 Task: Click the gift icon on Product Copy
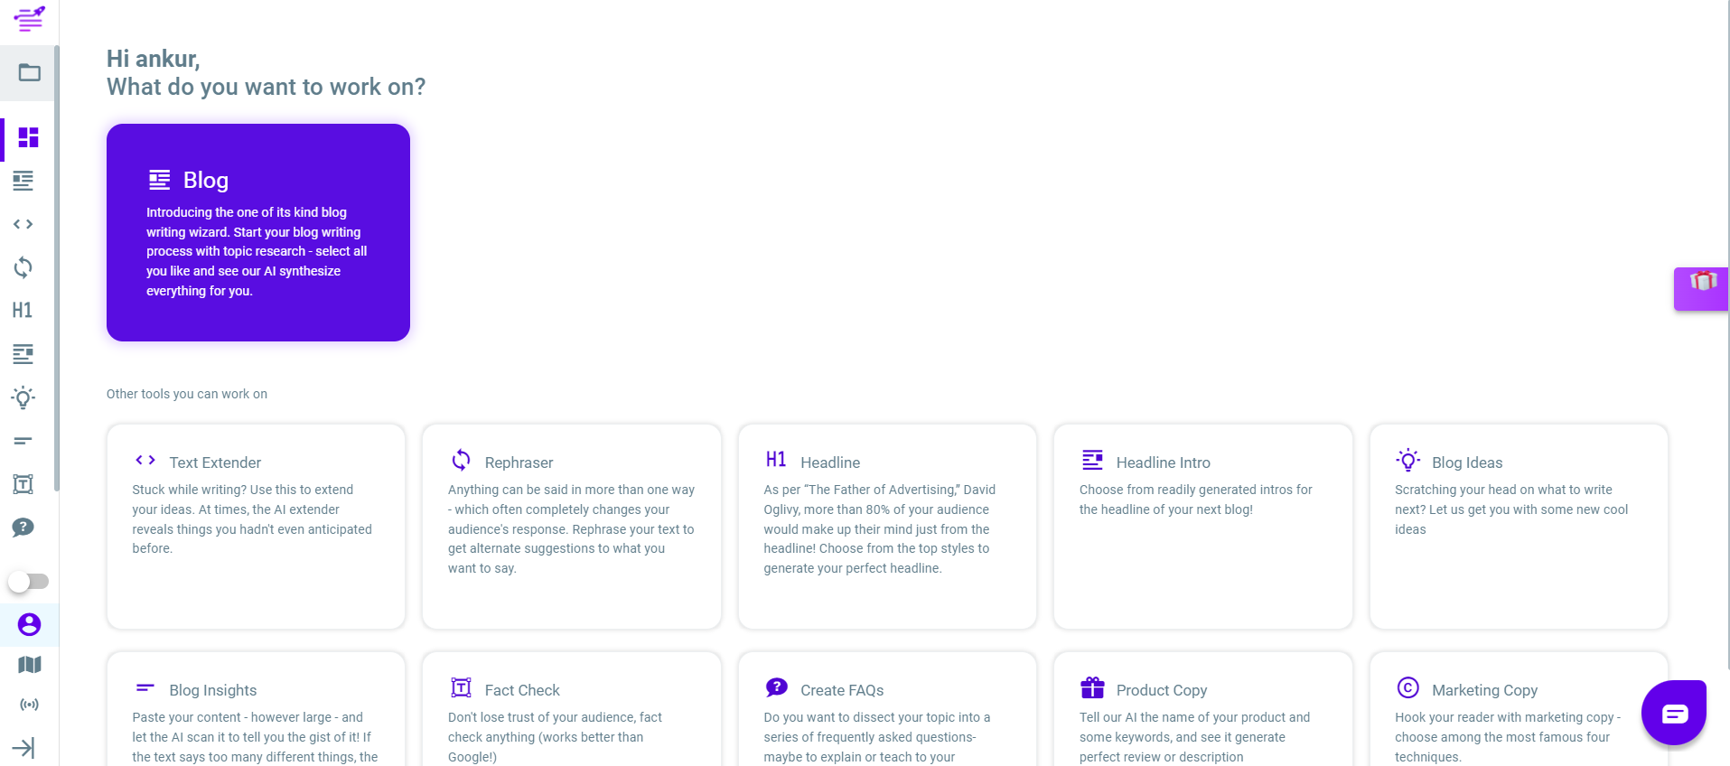point(1093,687)
